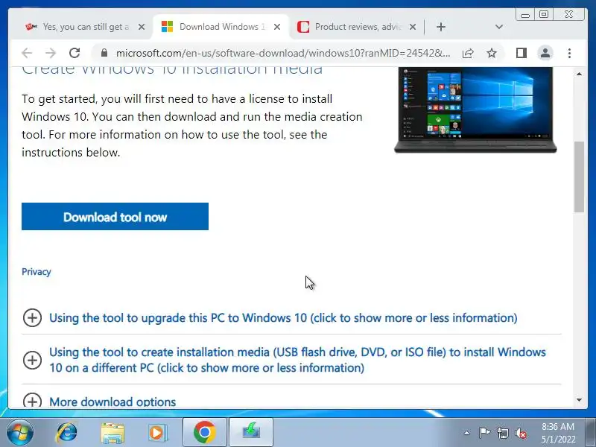
Task: Click the Show desktop button
Action: coord(590,432)
